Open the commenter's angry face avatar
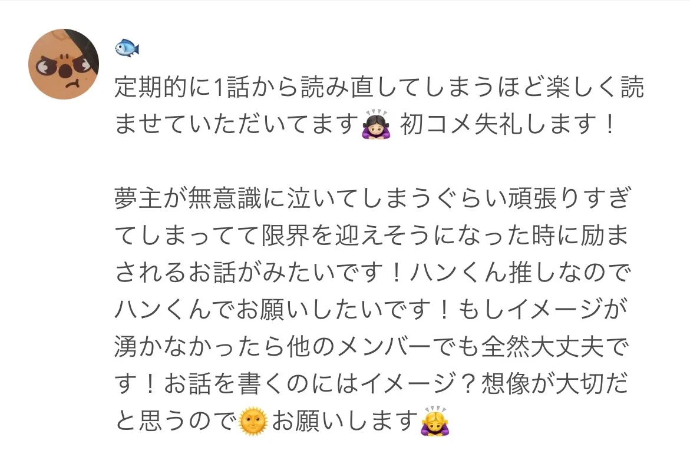690x454 pixels. point(64,64)
